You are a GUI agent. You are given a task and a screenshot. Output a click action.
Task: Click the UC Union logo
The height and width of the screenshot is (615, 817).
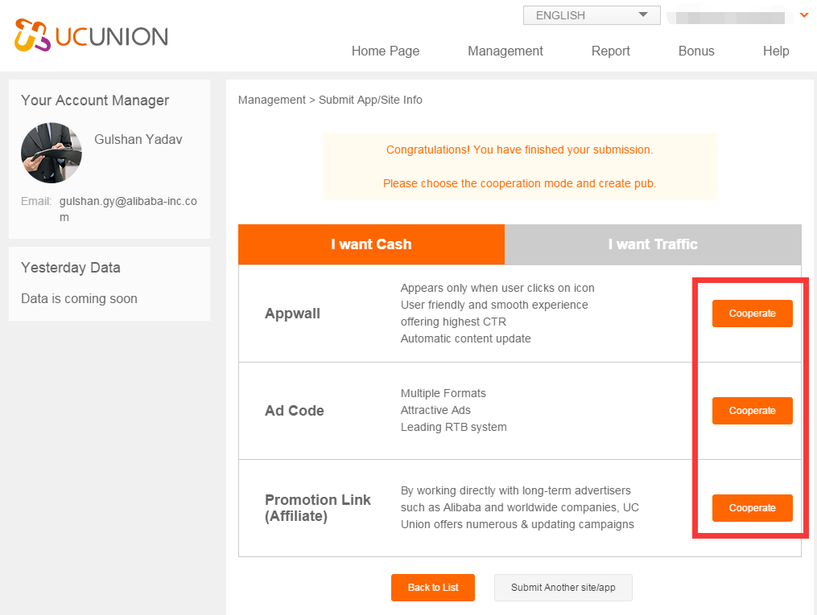(91, 36)
